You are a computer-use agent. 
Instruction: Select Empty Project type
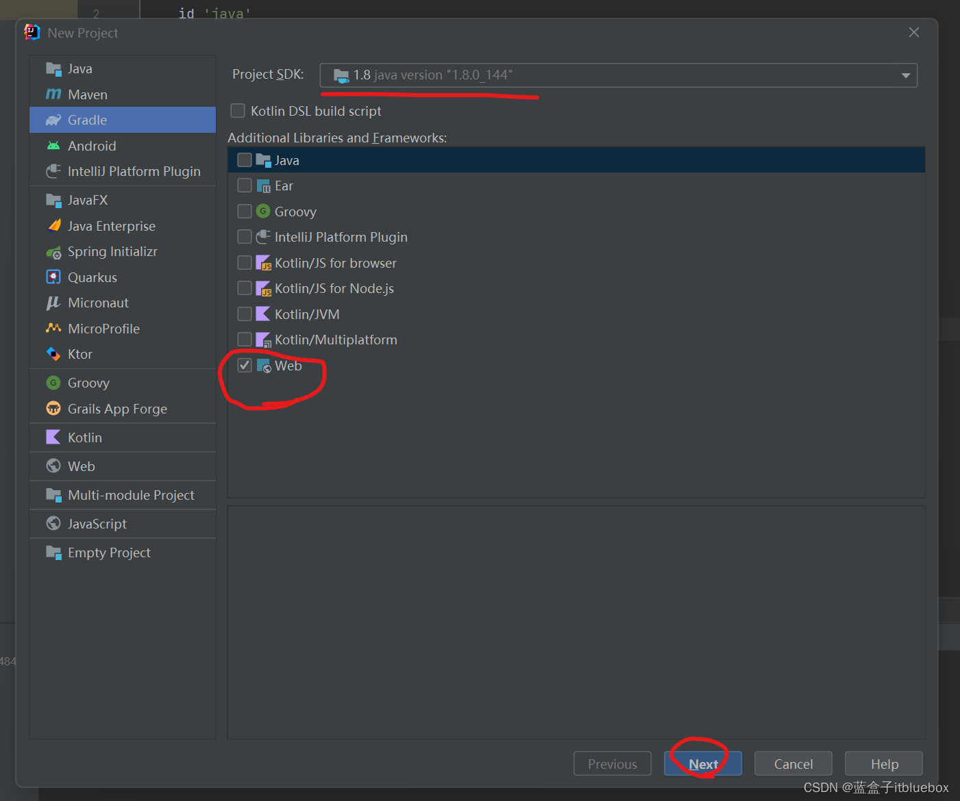pyautogui.click(x=123, y=552)
